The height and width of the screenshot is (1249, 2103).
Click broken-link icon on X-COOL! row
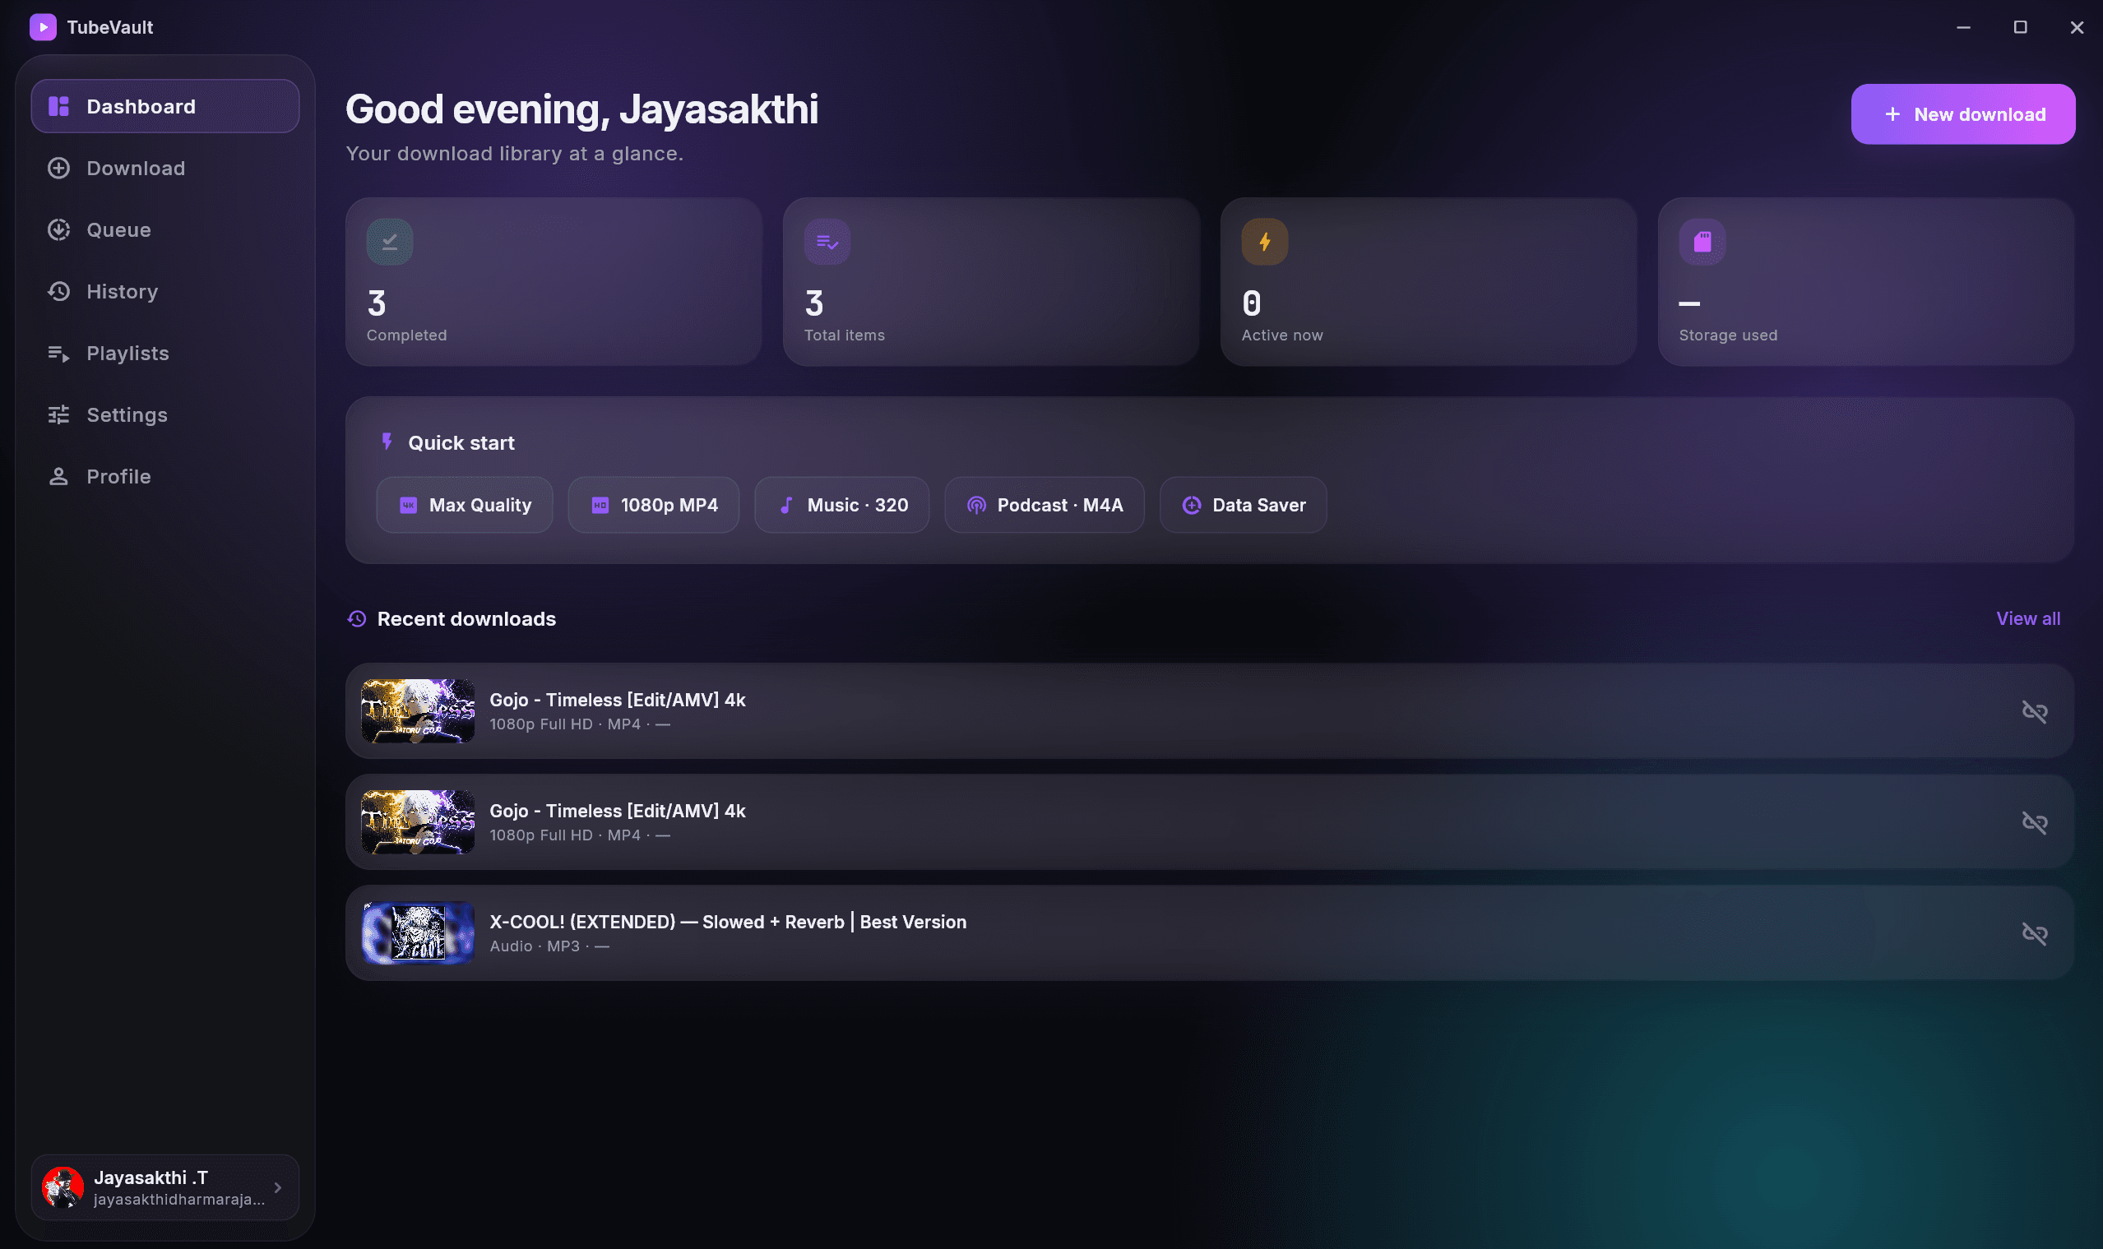[2034, 933]
